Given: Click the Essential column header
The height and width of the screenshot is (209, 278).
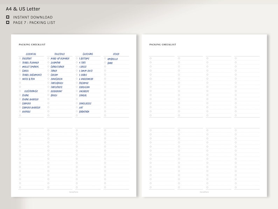Looking at the screenshot, I should pos(31,54).
